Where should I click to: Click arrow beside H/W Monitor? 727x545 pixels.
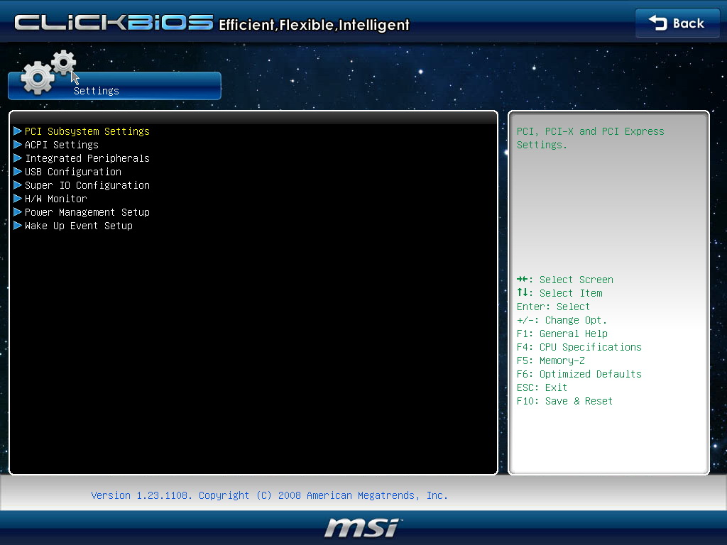[18, 198]
